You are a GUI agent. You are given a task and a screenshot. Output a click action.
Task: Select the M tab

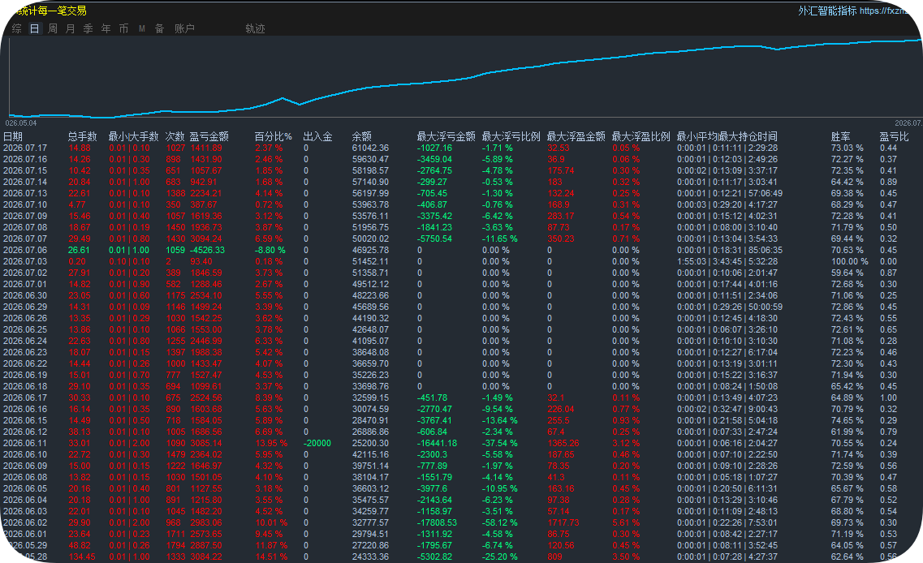[142, 28]
